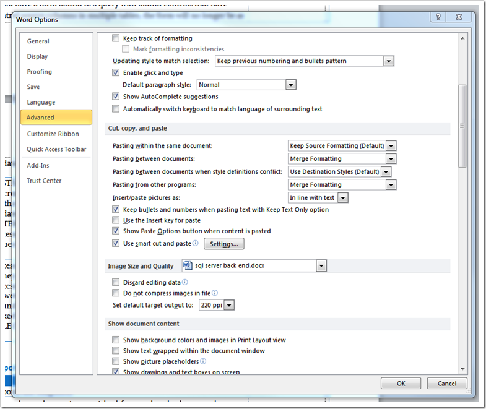Click smart cut and paste Settings button
Image resolution: width=486 pixels, height=409 pixels.
click(x=223, y=244)
